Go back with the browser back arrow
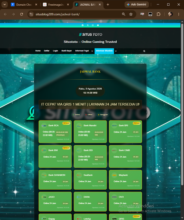Viewport: 184px width, 220px height. [x=5, y=14]
